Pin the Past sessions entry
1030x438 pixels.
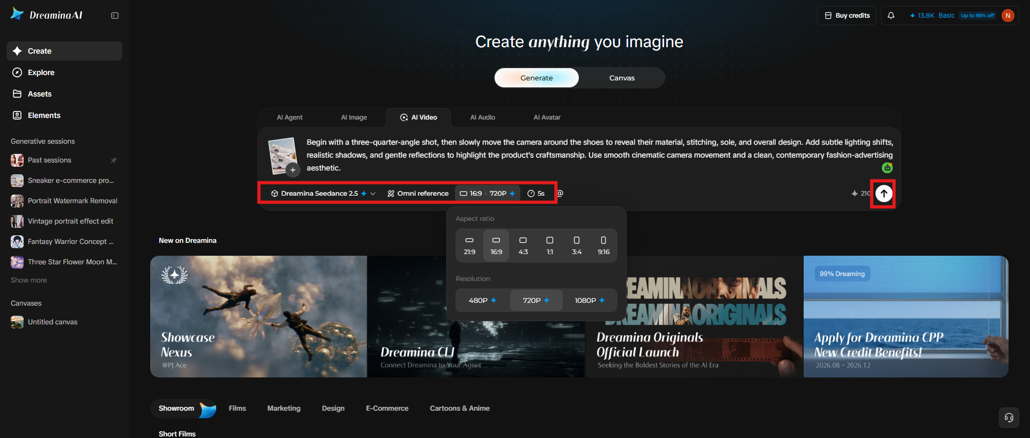[x=114, y=160]
